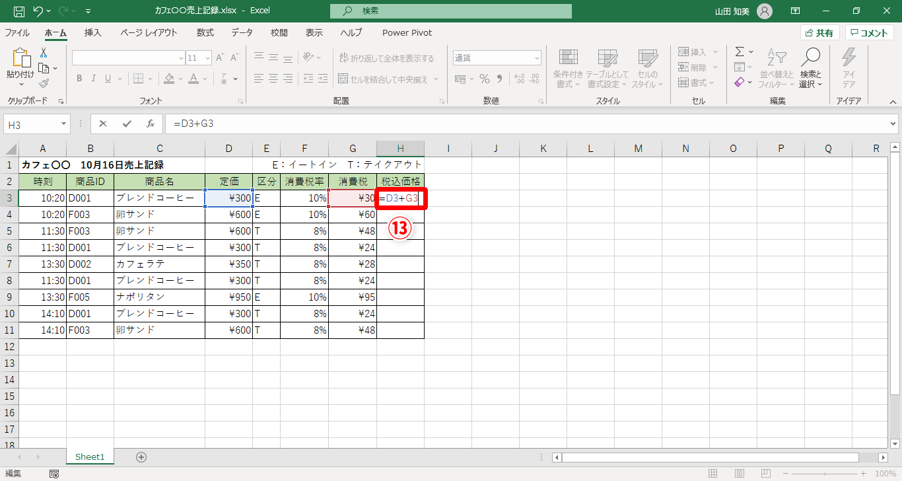Switch to the Page Layout tab
The height and width of the screenshot is (481, 902).
tap(149, 32)
